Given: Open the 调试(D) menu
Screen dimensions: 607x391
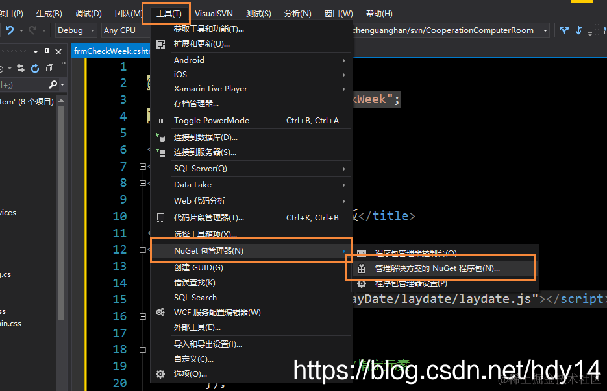Looking at the screenshot, I should [88, 14].
